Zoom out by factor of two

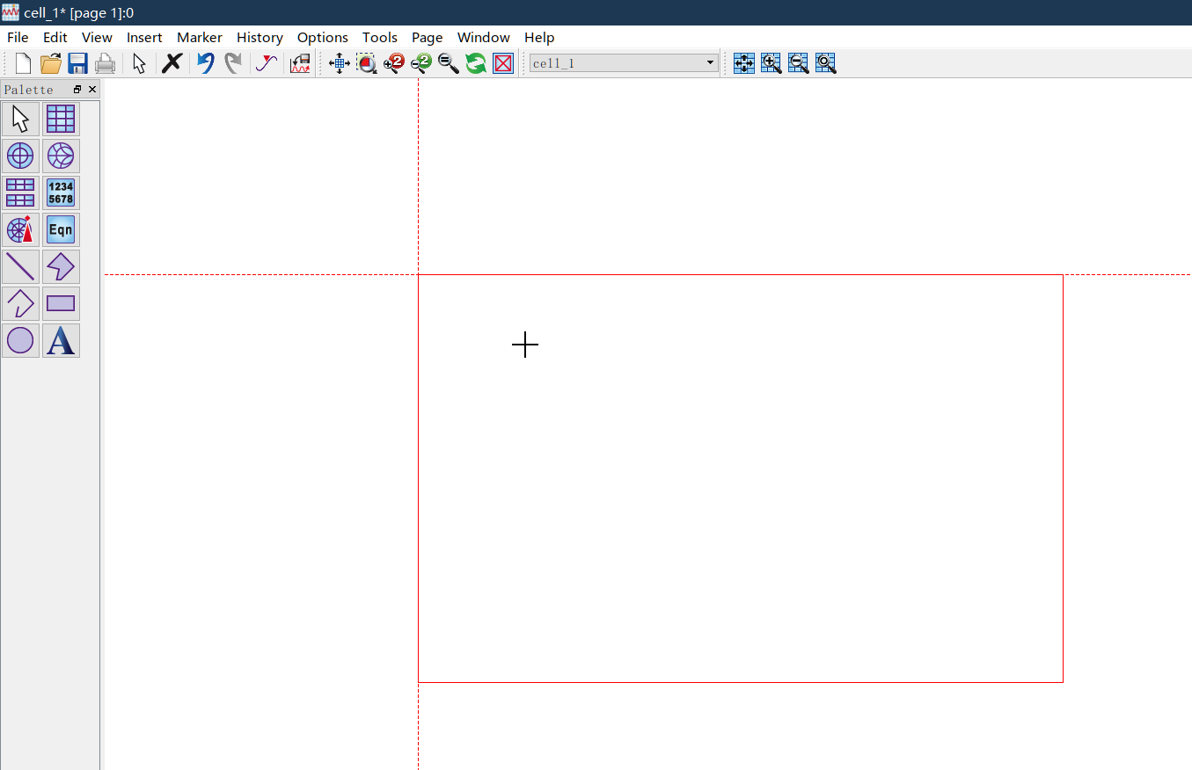421,63
